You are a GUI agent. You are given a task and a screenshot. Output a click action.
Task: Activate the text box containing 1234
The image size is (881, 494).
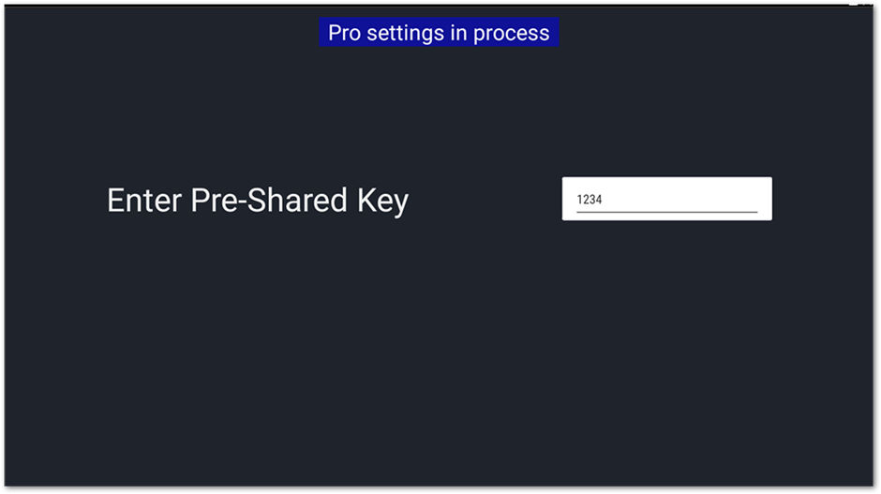click(x=666, y=199)
